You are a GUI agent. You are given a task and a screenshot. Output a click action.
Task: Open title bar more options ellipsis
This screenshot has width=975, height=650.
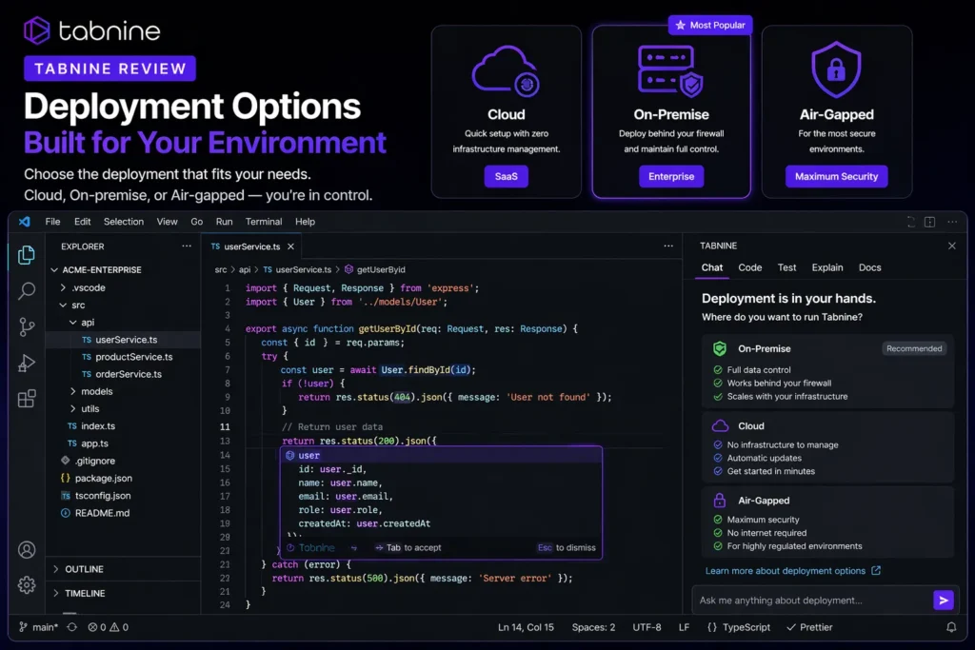(952, 222)
